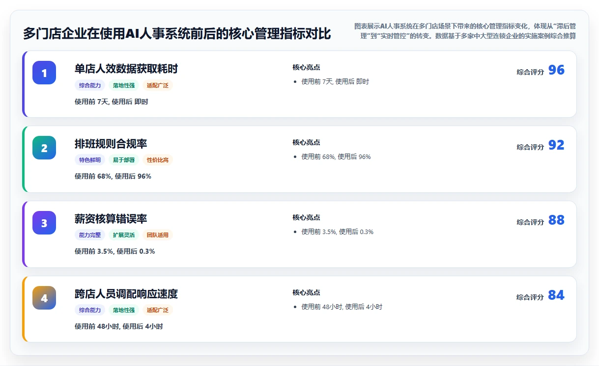Select bullet item 使用前 7天, 使用后 即时
This screenshot has height=366, width=599.
coord(335,81)
